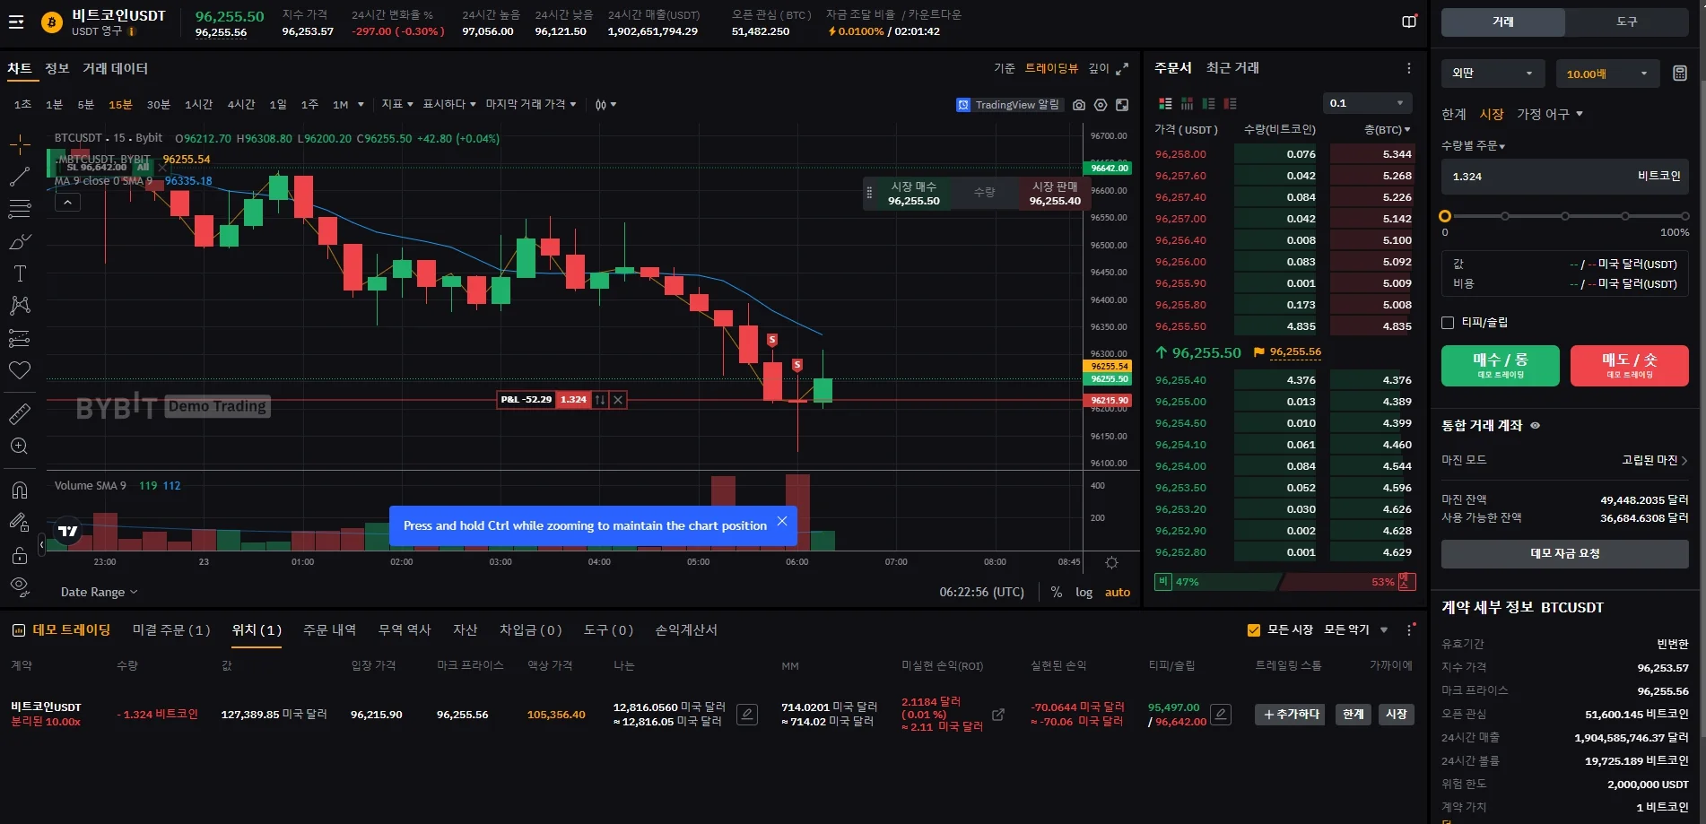Open the 모든 악기 filter dropdown
The image size is (1706, 824).
pos(1356,630)
